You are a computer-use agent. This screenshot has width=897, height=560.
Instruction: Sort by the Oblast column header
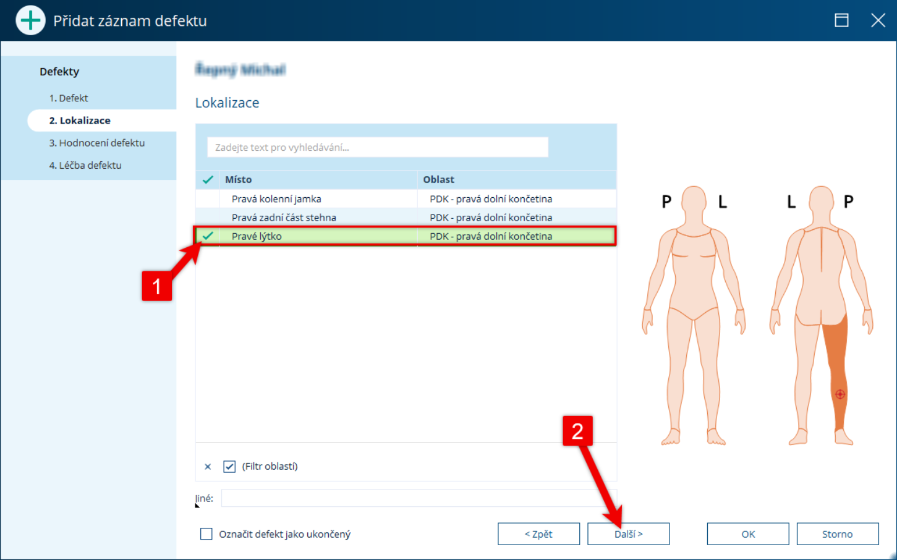coord(517,180)
